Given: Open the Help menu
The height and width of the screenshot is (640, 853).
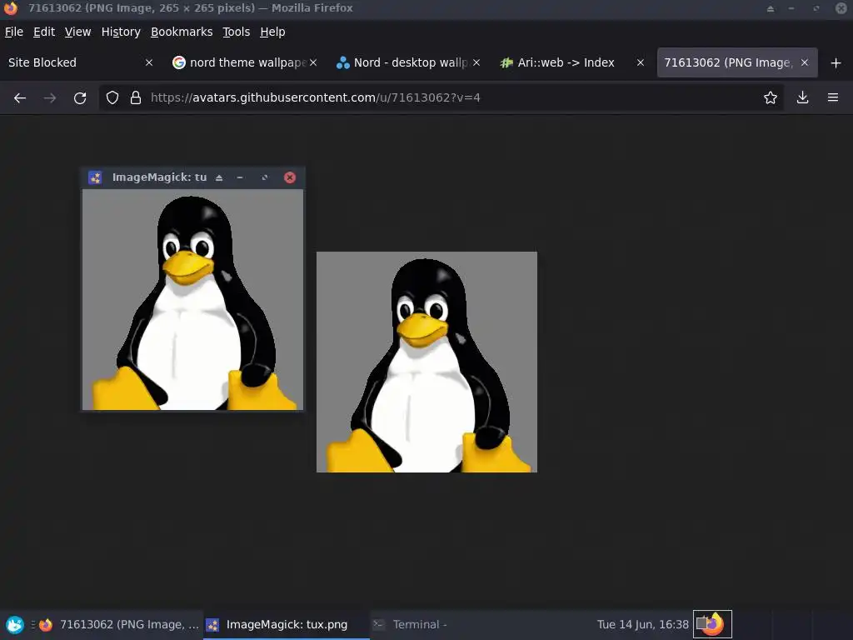Looking at the screenshot, I should click(x=272, y=32).
